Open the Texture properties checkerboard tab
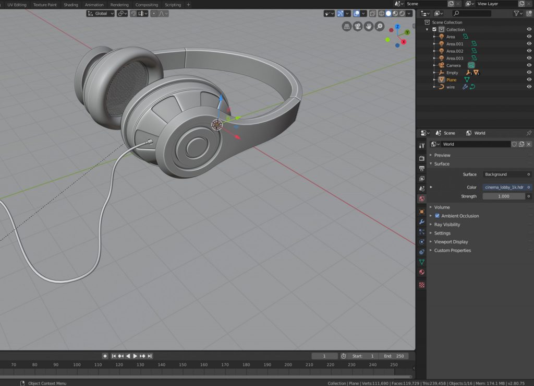 pos(422,285)
